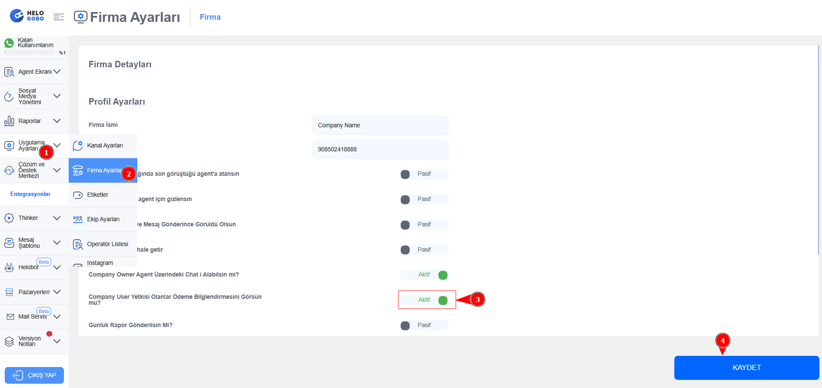Expand the Sosyal Medya Yönetimi chevron
This screenshot has width=822, height=388.
coord(57,96)
